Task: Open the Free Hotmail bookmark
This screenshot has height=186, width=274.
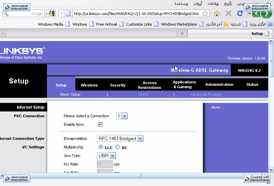Action: pyautogui.click(x=110, y=24)
